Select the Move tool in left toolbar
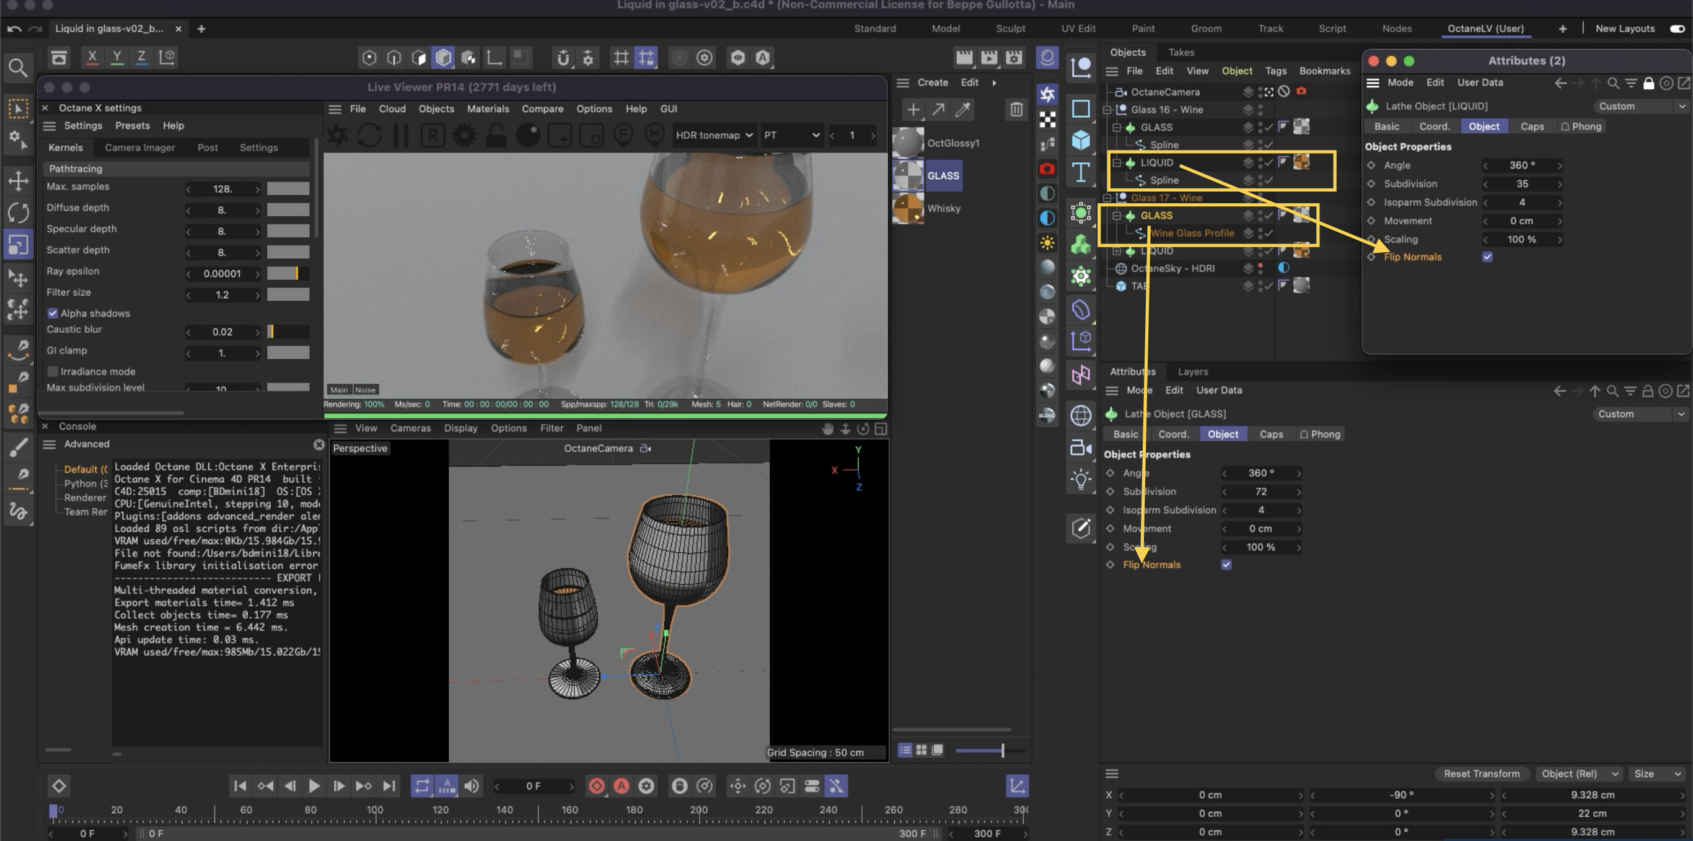This screenshot has width=1693, height=841. click(x=19, y=181)
